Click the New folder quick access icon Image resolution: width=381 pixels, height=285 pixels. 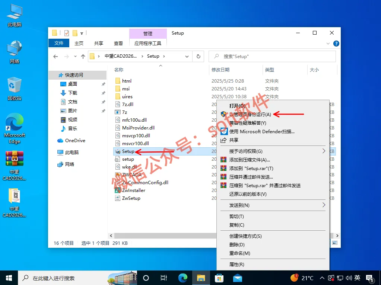(x=75, y=33)
